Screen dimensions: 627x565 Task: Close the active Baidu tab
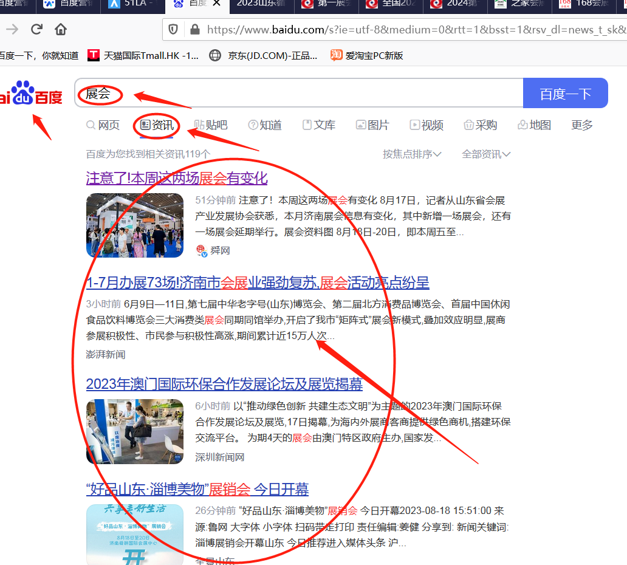(216, 3)
